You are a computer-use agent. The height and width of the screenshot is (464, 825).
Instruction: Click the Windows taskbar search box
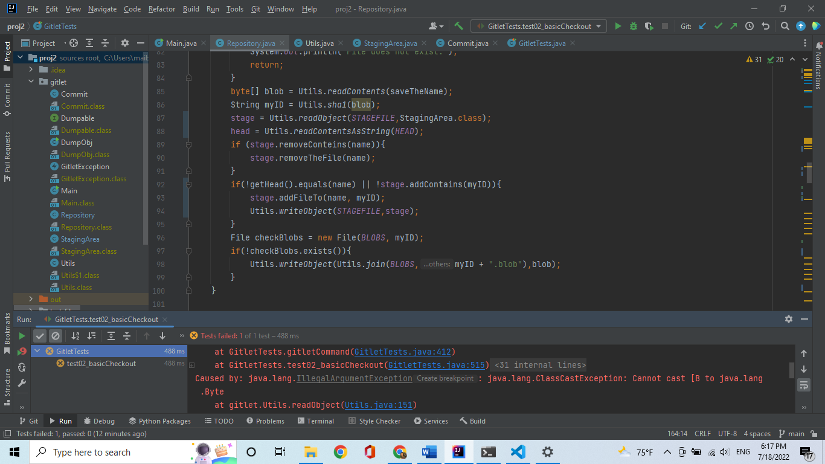pos(91,452)
